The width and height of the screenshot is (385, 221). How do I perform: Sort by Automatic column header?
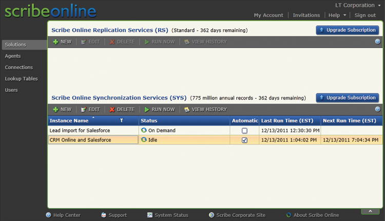[x=245, y=120]
